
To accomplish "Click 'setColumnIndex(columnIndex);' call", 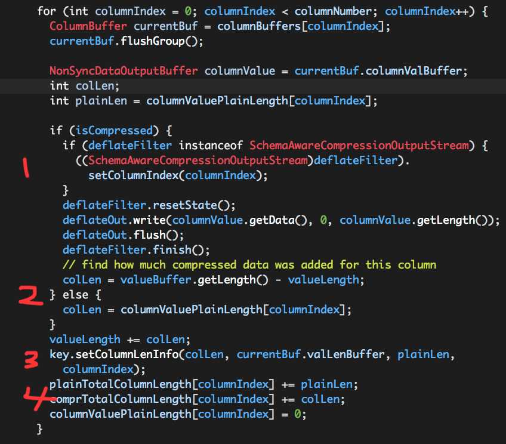I will click(x=178, y=175).
